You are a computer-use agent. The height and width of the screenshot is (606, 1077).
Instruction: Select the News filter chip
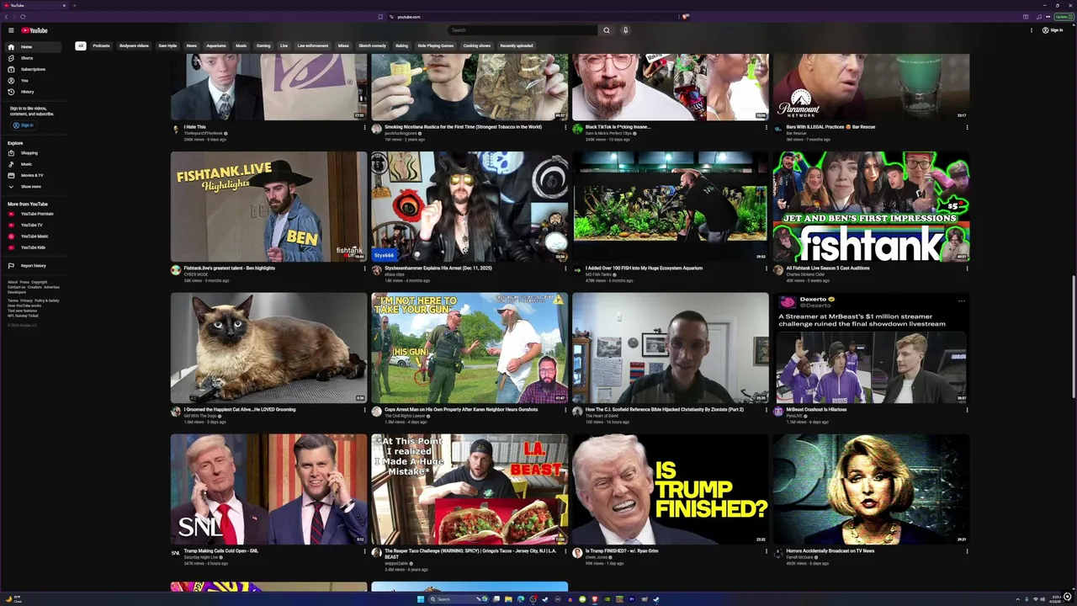(192, 45)
